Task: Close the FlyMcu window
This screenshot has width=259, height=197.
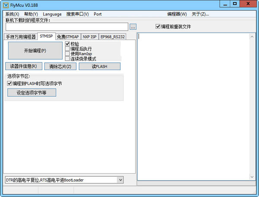Action: coord(248,4)
